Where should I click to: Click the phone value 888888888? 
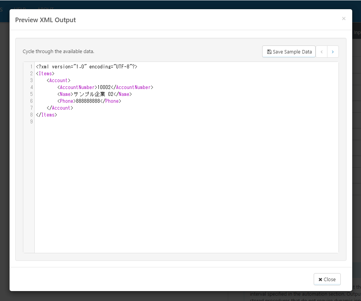(x=88, y=101)
